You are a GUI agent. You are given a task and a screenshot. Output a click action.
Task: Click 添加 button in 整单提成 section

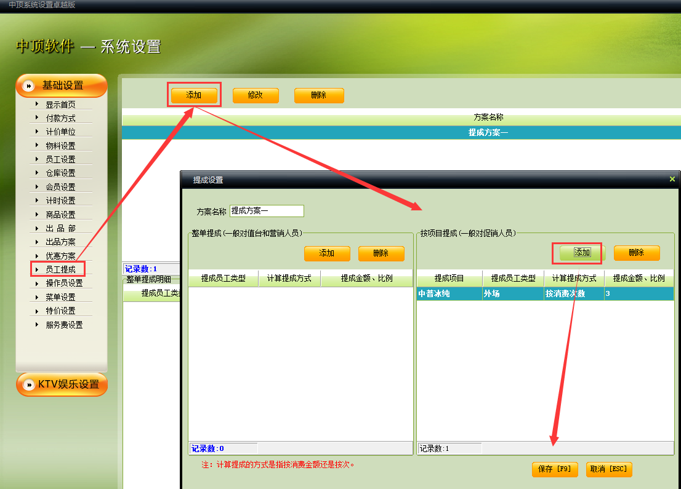(327, 253)
